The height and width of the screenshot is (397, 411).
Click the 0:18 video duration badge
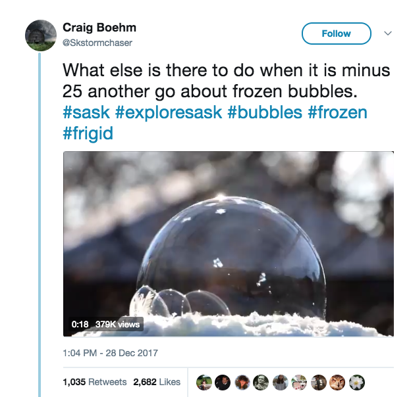point(80,324)
